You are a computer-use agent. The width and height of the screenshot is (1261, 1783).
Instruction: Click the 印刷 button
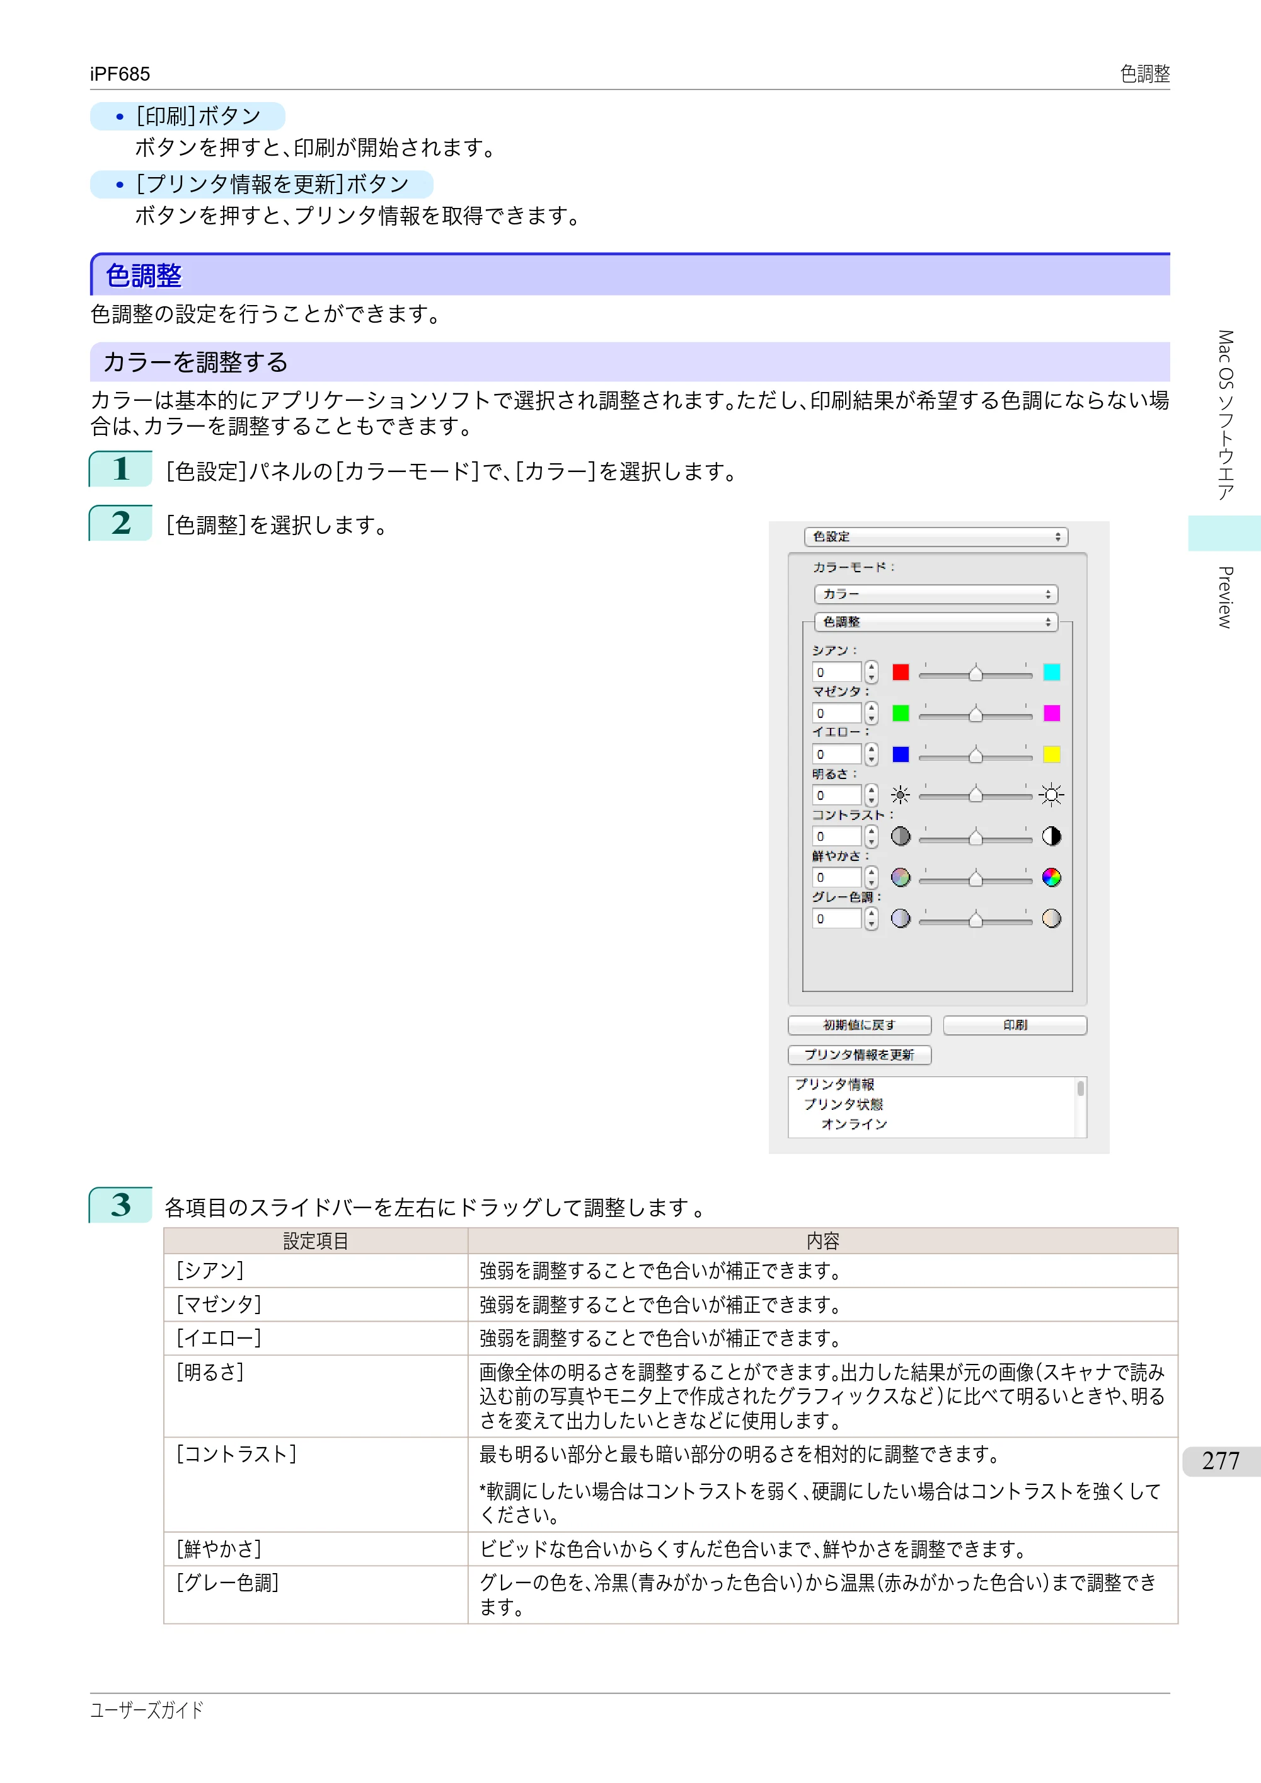coord(1015,1026)
